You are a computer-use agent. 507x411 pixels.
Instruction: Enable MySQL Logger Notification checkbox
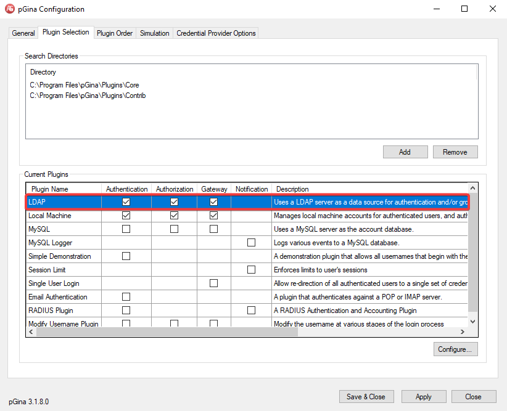coord(251,243)
